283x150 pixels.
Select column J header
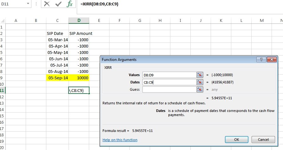point(201,21)
